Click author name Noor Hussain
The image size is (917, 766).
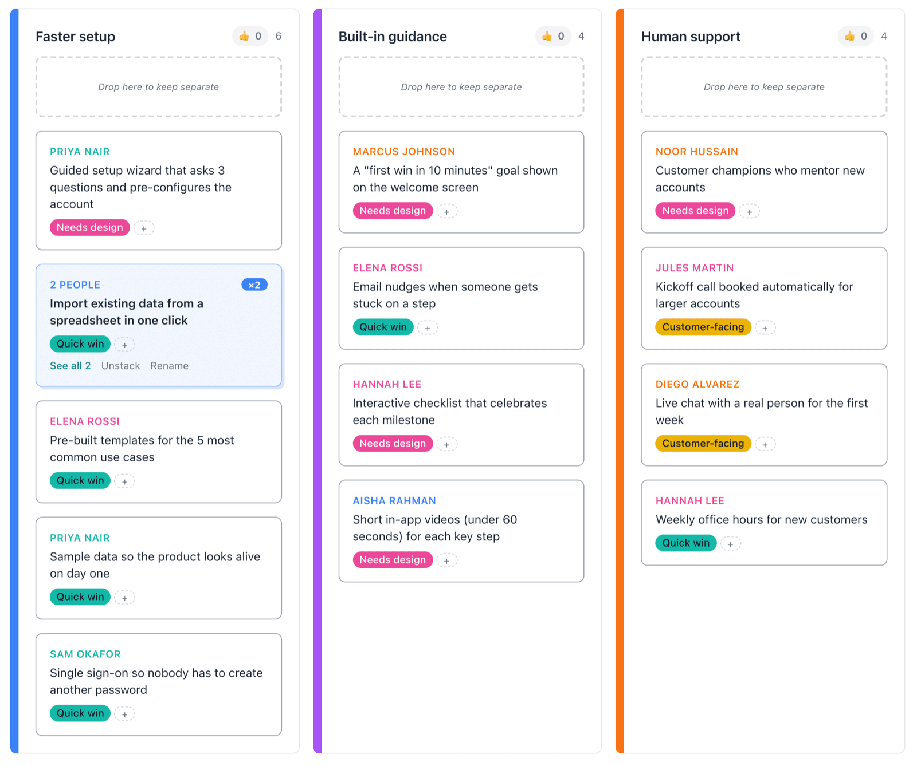point(697,152)
